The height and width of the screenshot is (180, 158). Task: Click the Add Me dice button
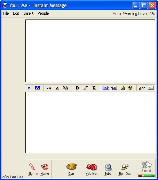(x=91, y=170)
